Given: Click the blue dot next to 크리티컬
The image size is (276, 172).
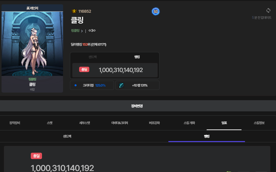Looking at the screenshot, I should pyautogui.click(x=76, y=85).
